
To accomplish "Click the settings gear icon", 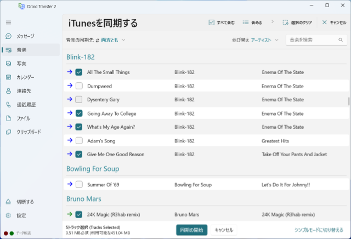I will [x=8, y=215].
